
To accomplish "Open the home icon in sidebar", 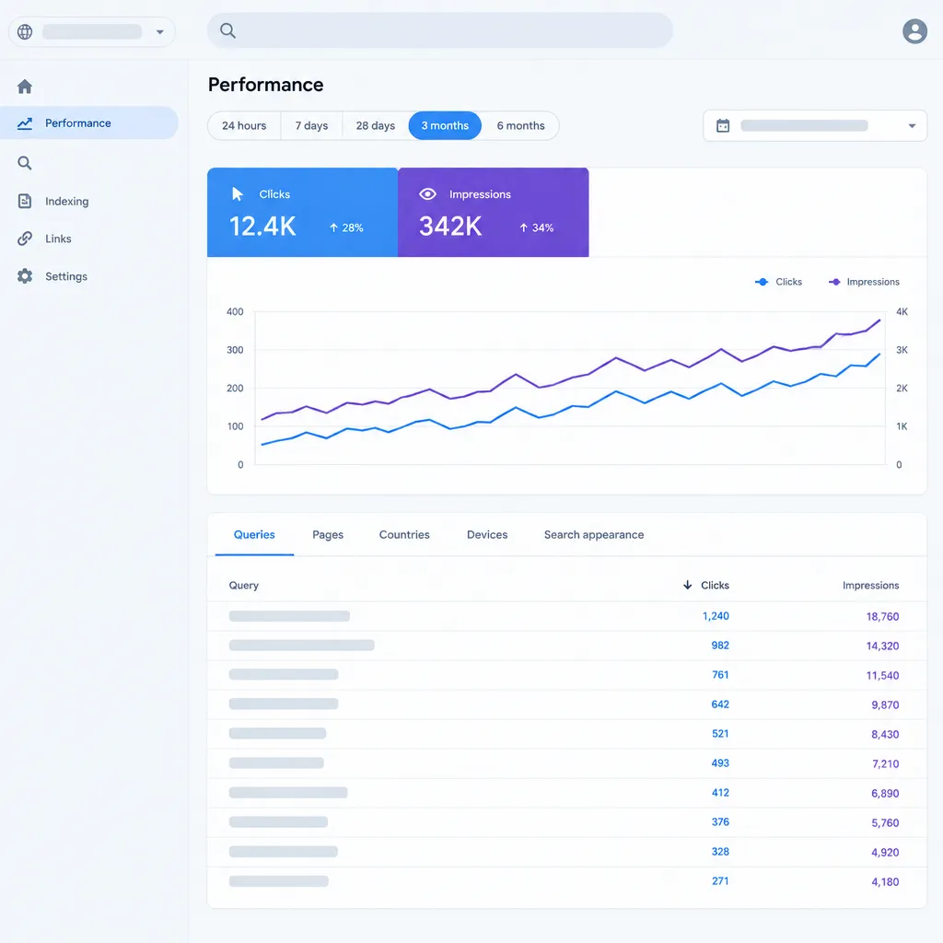I will [x=25, y=87].
